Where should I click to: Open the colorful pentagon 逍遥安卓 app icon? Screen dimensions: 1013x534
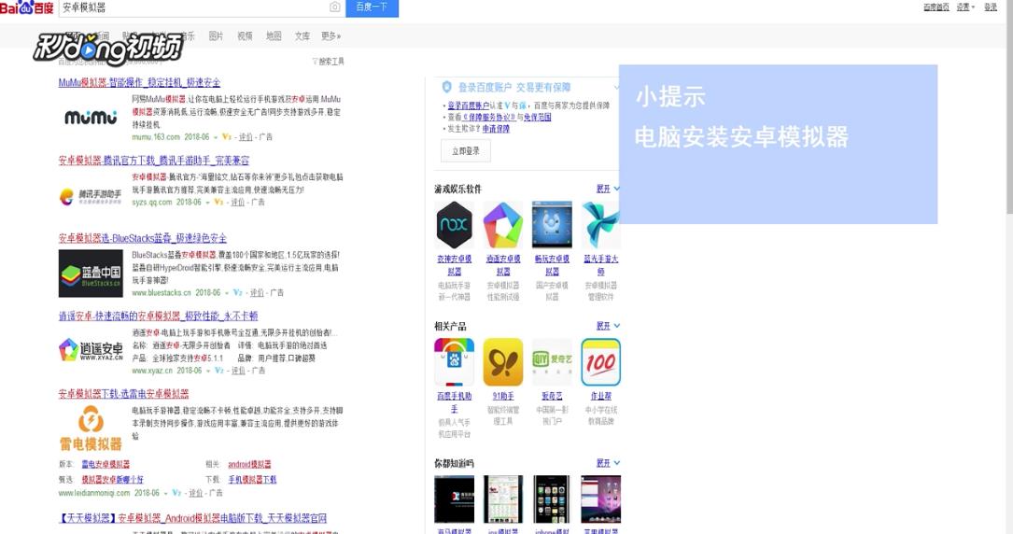[502, 225]
